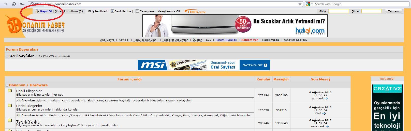Click the Tamam login button
The image size is (411, 131).
(x=393, y=11)
